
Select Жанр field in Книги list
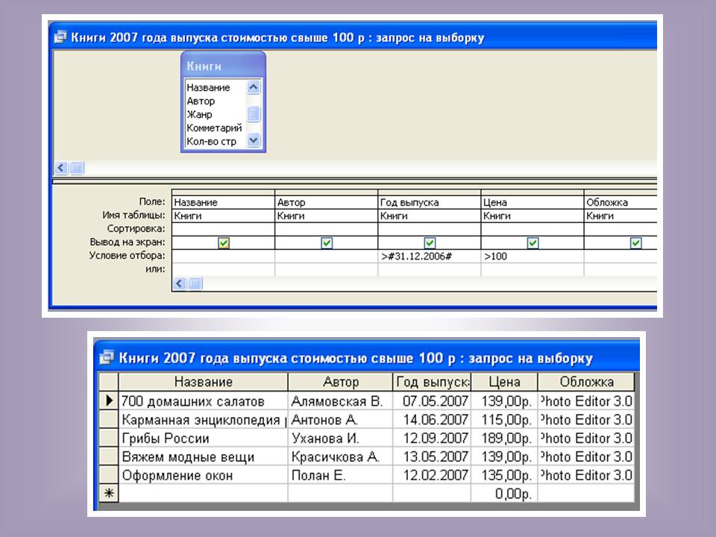point(200,114)
